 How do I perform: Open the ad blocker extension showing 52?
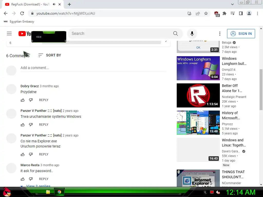click(217, 14)
